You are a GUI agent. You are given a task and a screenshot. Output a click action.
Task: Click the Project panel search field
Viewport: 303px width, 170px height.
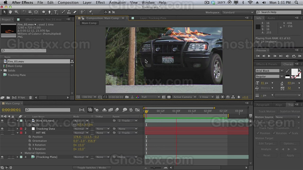click(x=24, y=50)
